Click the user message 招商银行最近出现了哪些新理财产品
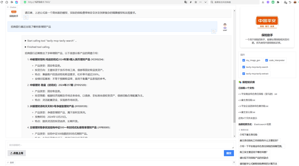 point(31,27)
